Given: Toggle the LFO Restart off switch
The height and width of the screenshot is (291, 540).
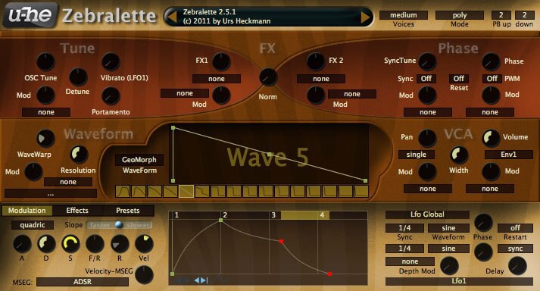Looking at the screenshot, I should (515, 228).
